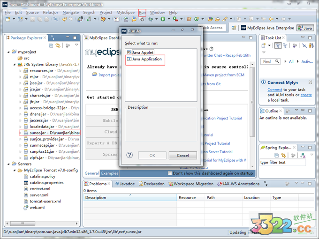Open Package Explorer view menu triangle
The image size is (319, 239).
tap(76, 45)
